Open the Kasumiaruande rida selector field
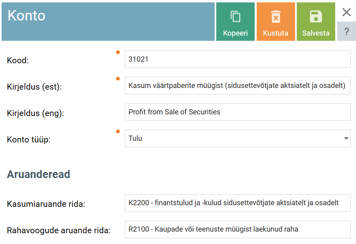Screen dimensions: 356x244 coord(237,203)
